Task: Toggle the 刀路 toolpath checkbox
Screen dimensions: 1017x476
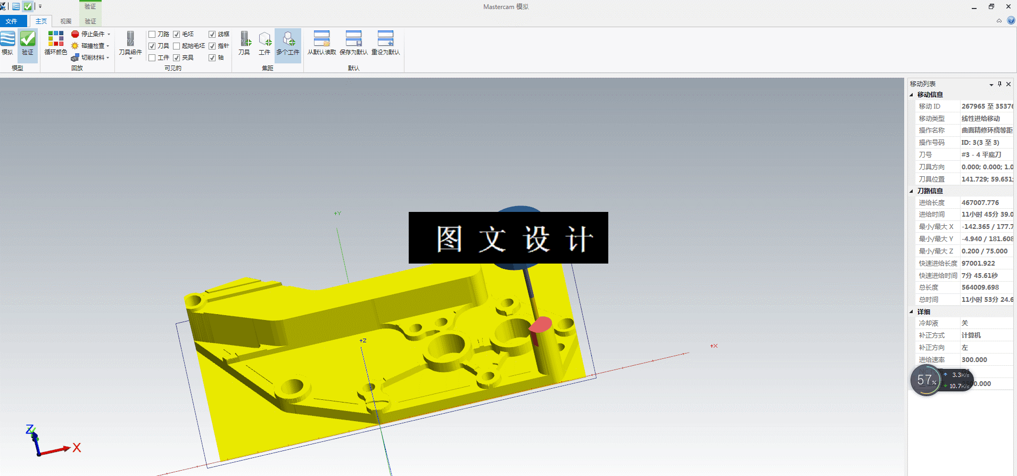Action: coord(152,34)
